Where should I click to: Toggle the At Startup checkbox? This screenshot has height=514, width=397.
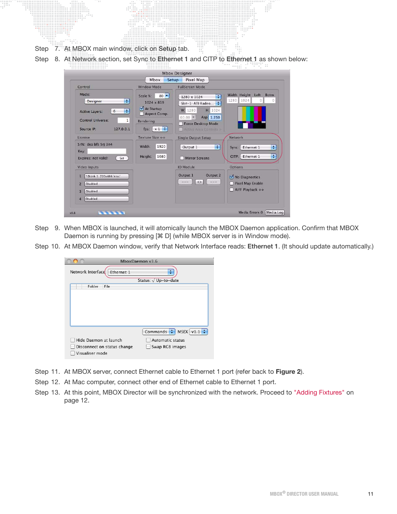tap(141, 109)
